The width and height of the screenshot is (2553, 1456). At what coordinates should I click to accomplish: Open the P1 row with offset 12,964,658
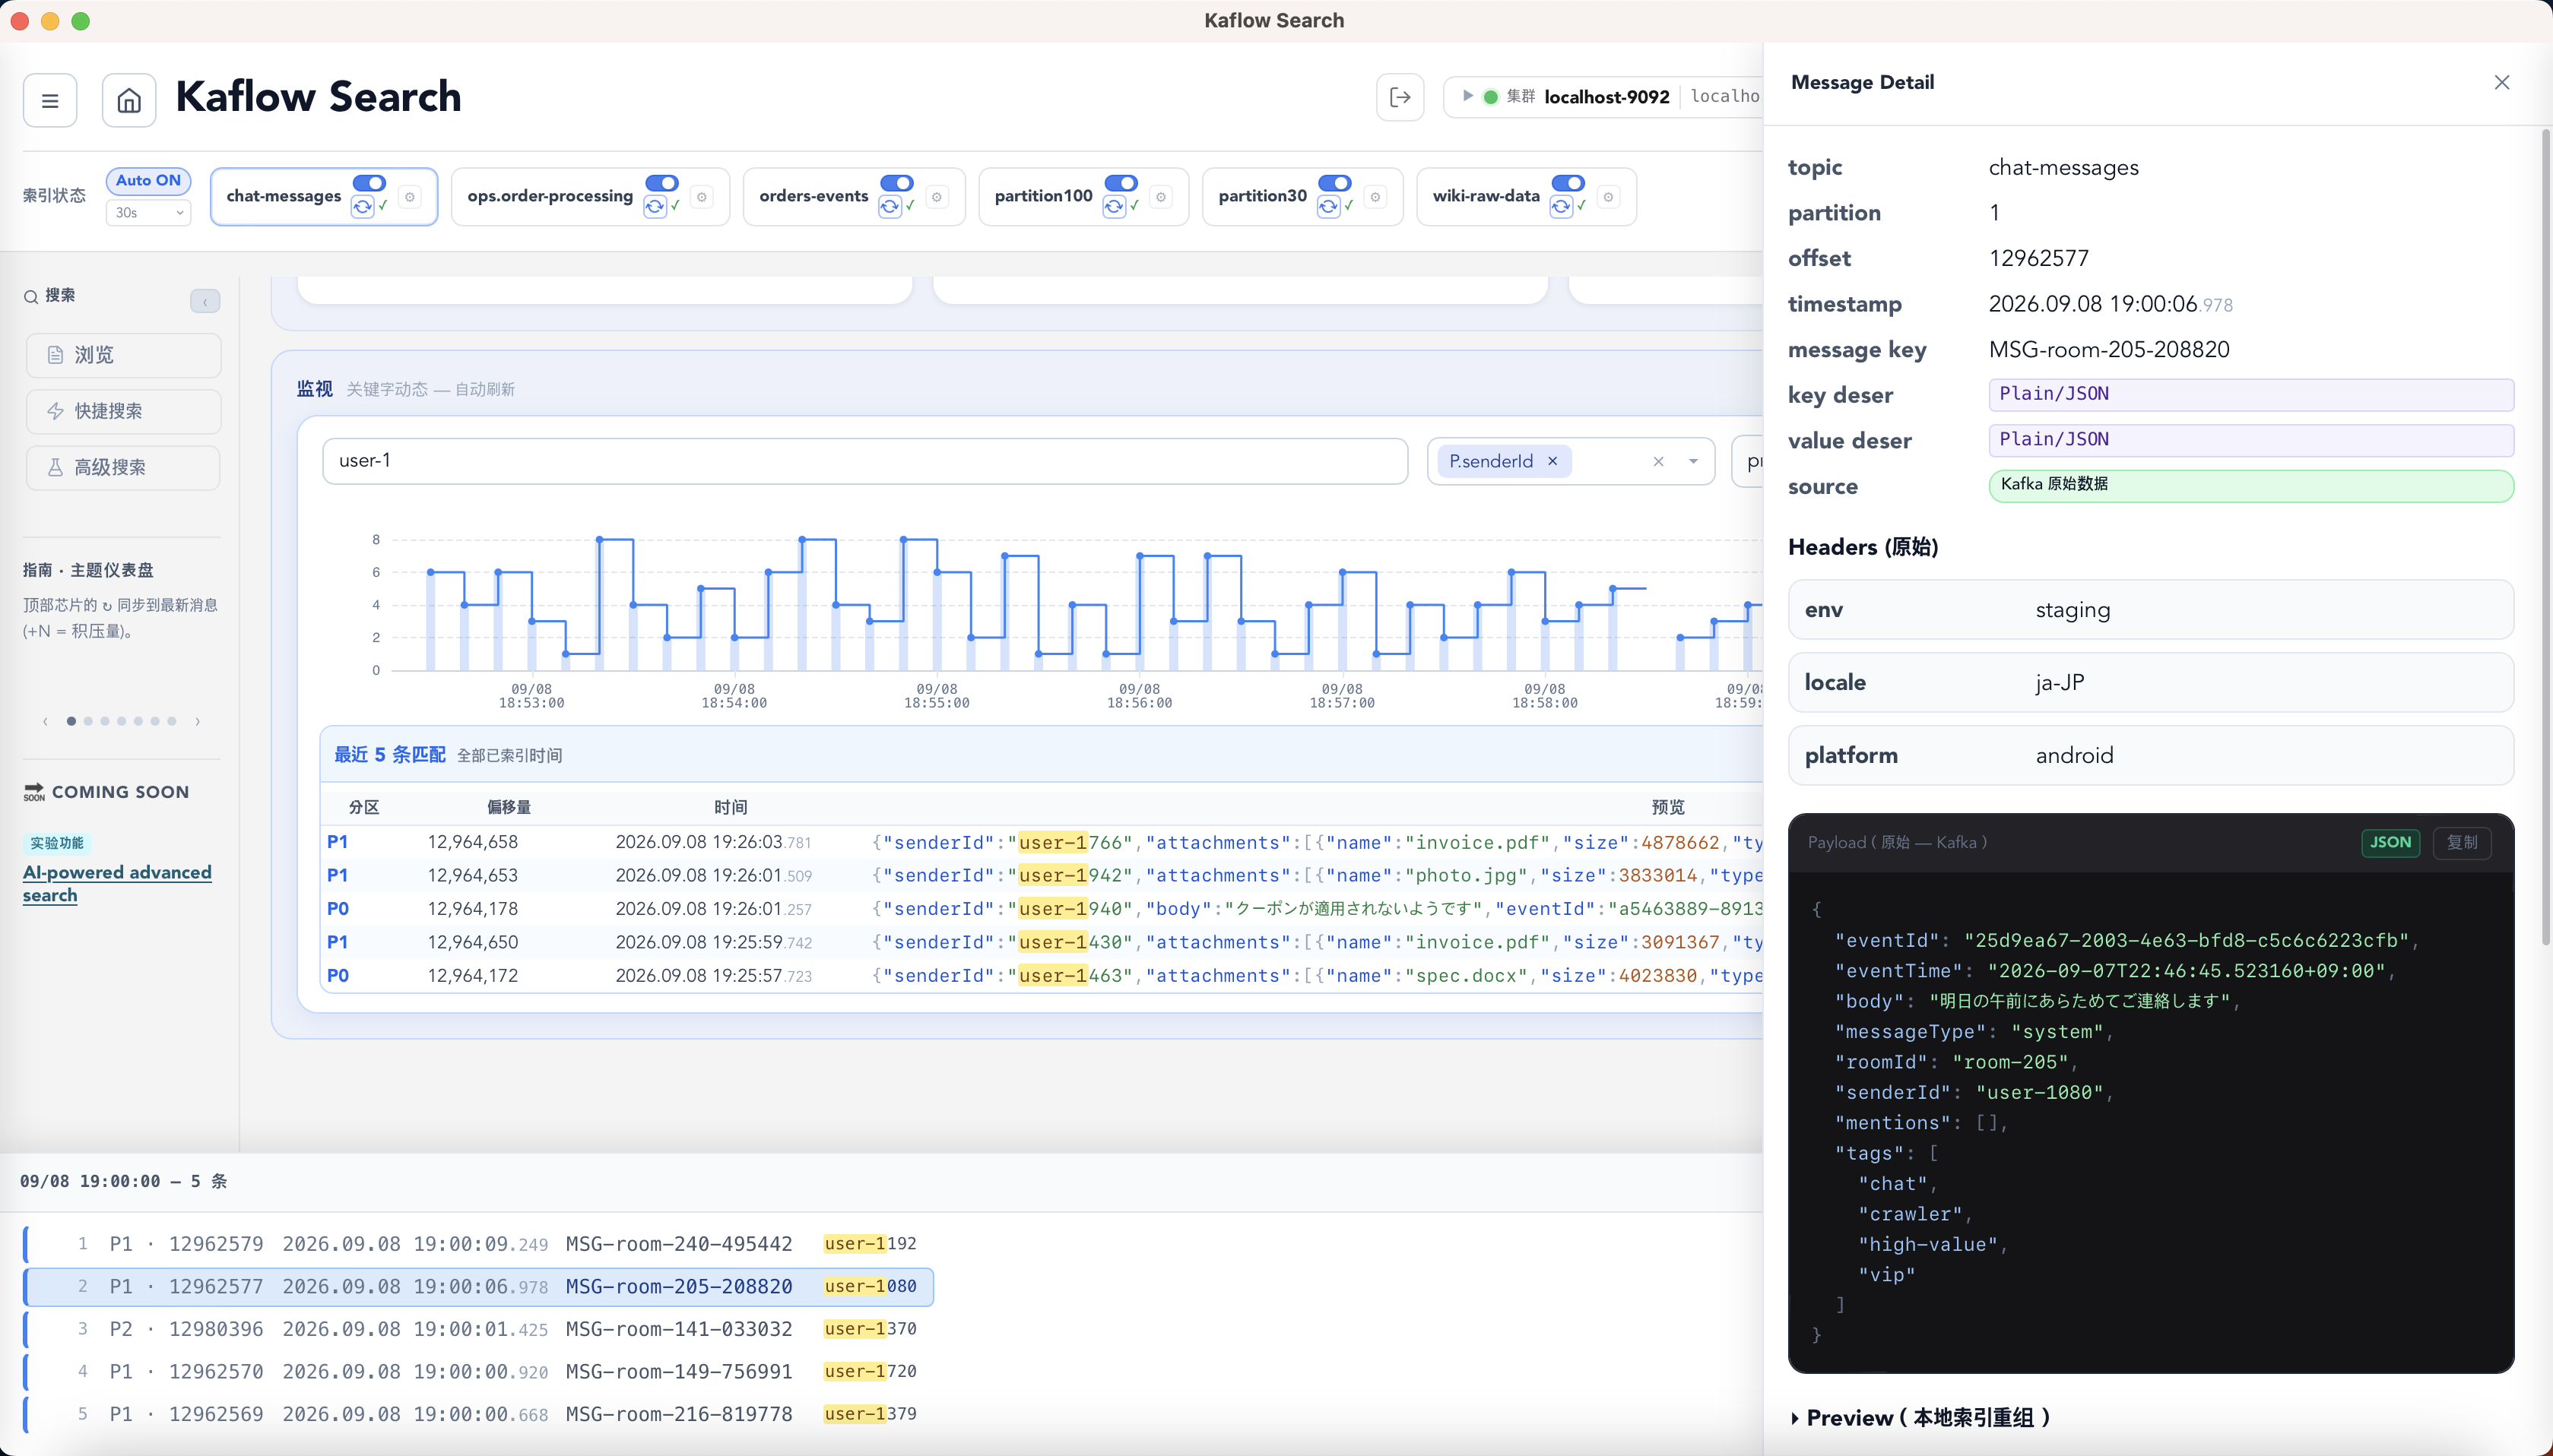(x=1040, y=842)
